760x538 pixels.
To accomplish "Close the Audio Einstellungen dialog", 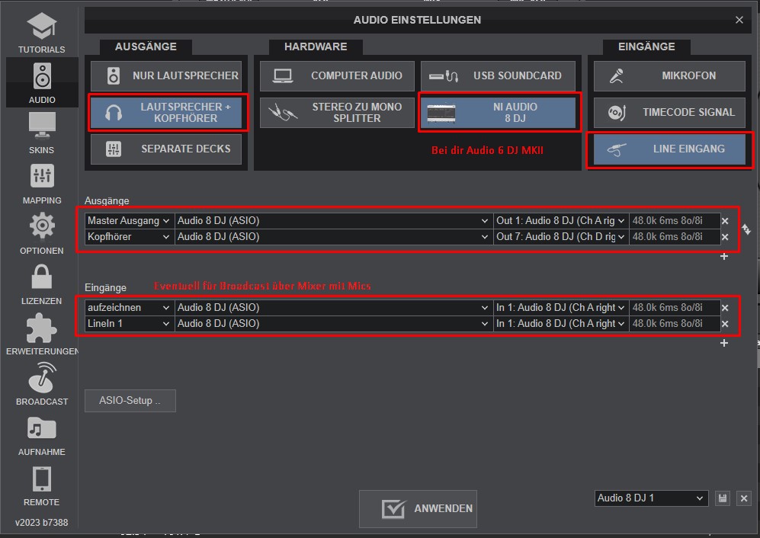I will tap(739, 20).
